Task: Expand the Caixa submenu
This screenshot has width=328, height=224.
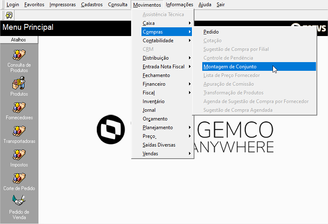Action: click(167, 23)
